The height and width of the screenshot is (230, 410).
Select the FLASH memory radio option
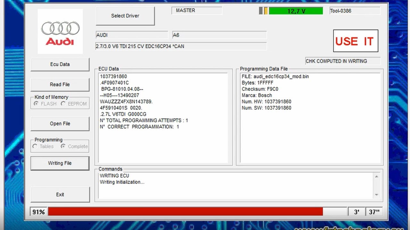[x=45, y=104]
